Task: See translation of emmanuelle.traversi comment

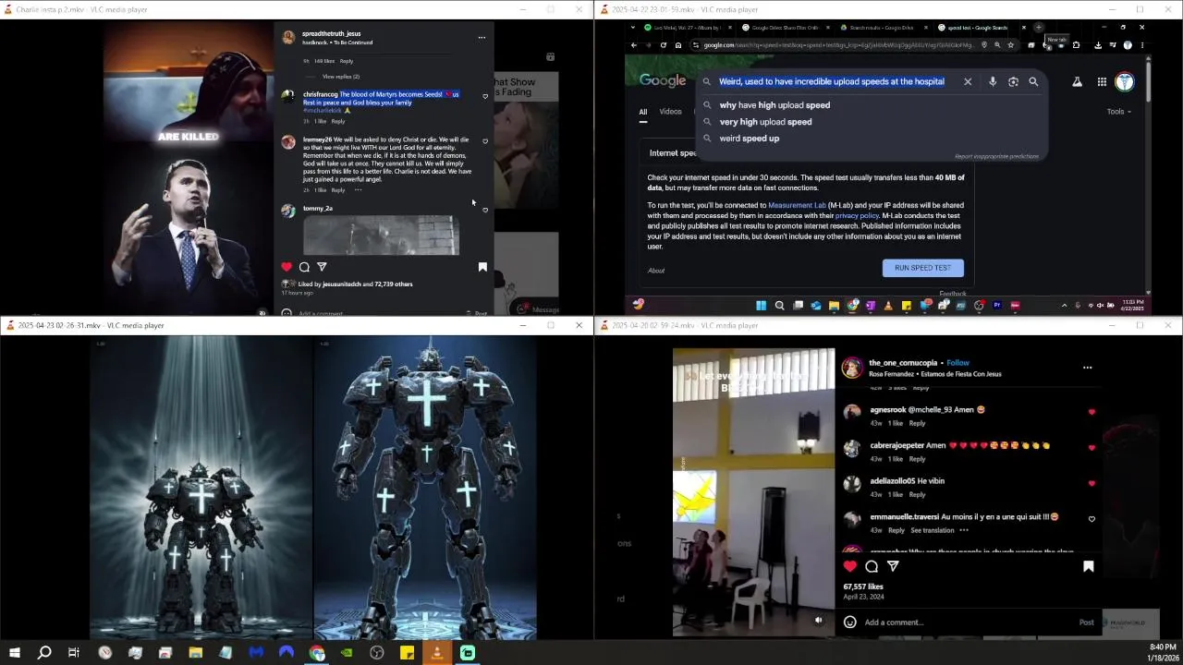Action: pyautogui.click(x=932, y=530)
